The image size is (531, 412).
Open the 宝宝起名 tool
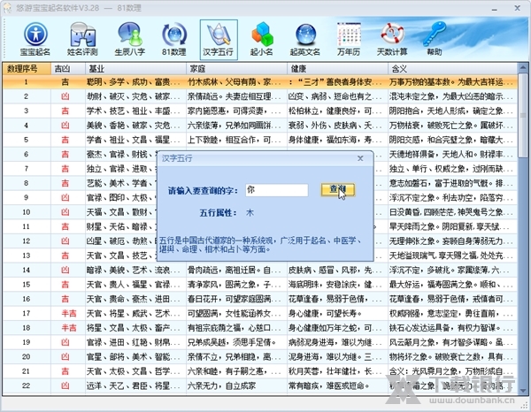[35, 39]
